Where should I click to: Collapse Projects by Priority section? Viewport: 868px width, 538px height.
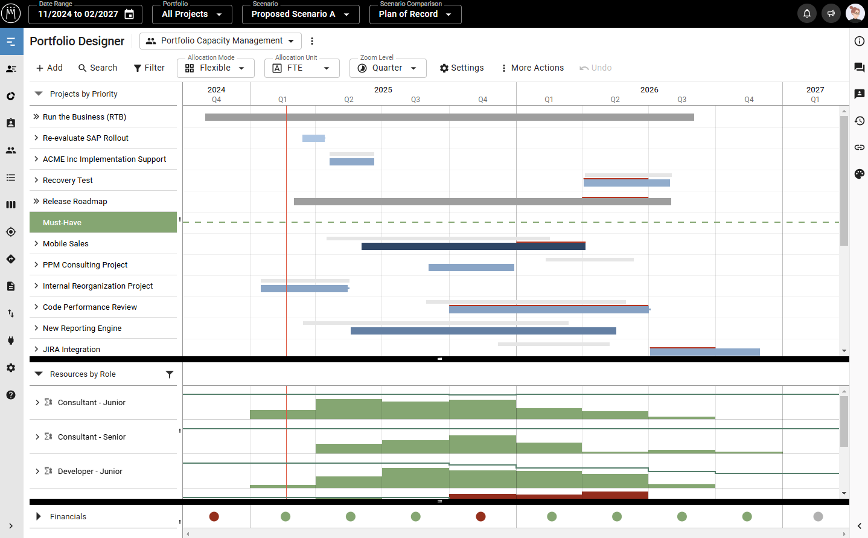pyautogui.click(x=39, y=94)
